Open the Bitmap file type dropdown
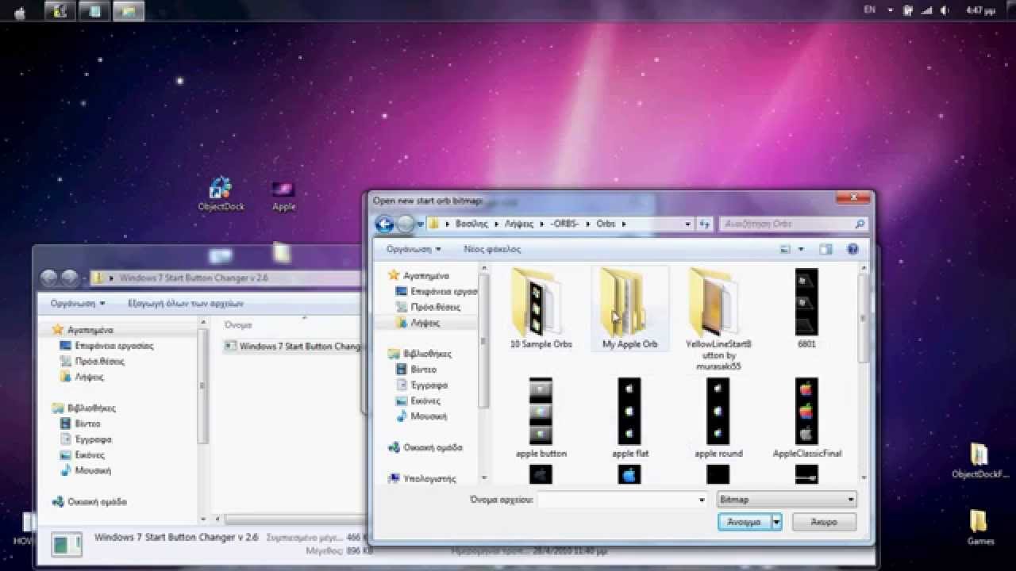Screen dimensions: 1016x571 point(786,500)
